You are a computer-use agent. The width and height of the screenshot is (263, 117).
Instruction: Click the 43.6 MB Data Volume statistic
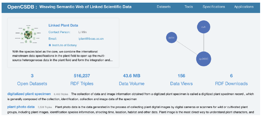pyautogui.click(x=132, y=80)
